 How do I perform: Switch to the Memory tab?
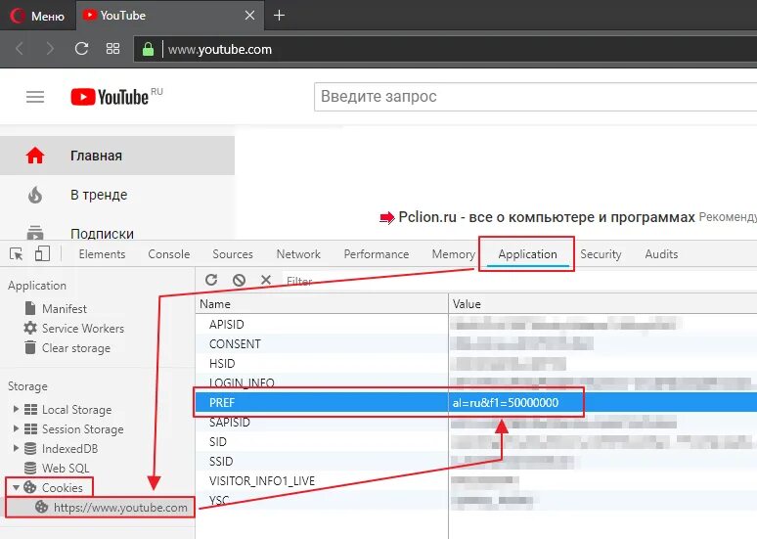(x=454, y=254)
